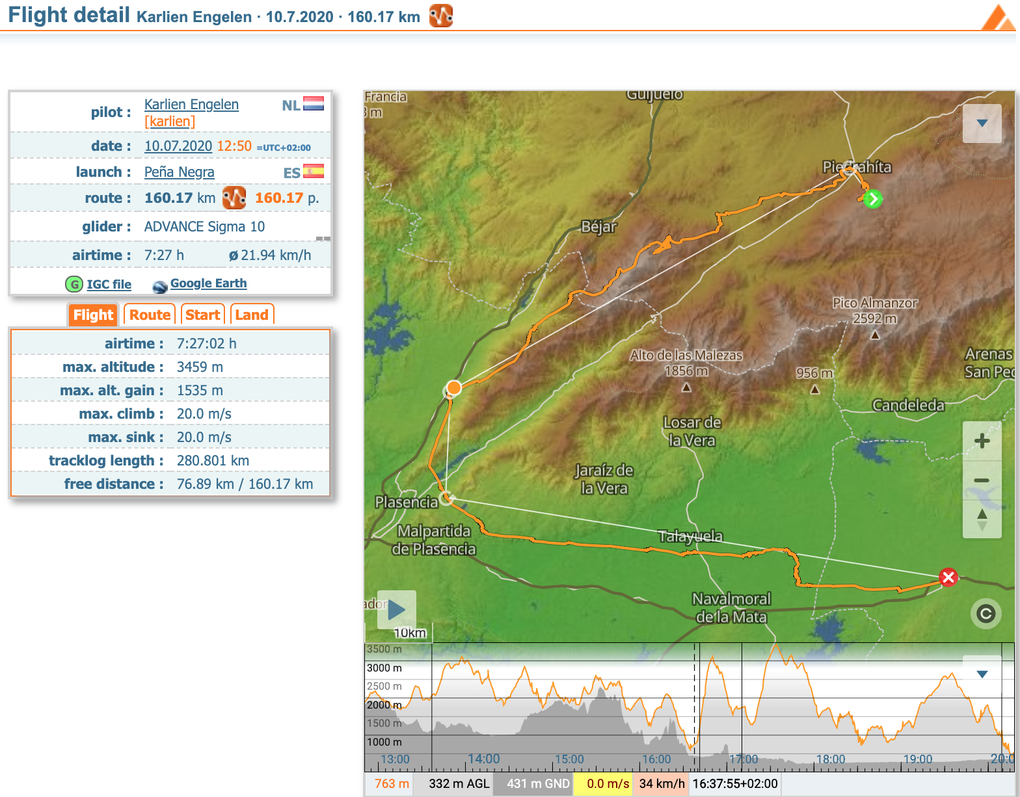This screenshot has height=797, width=1020.
Task: Click the 10.07.2020 date link
Action: click(x=178, y=146)
